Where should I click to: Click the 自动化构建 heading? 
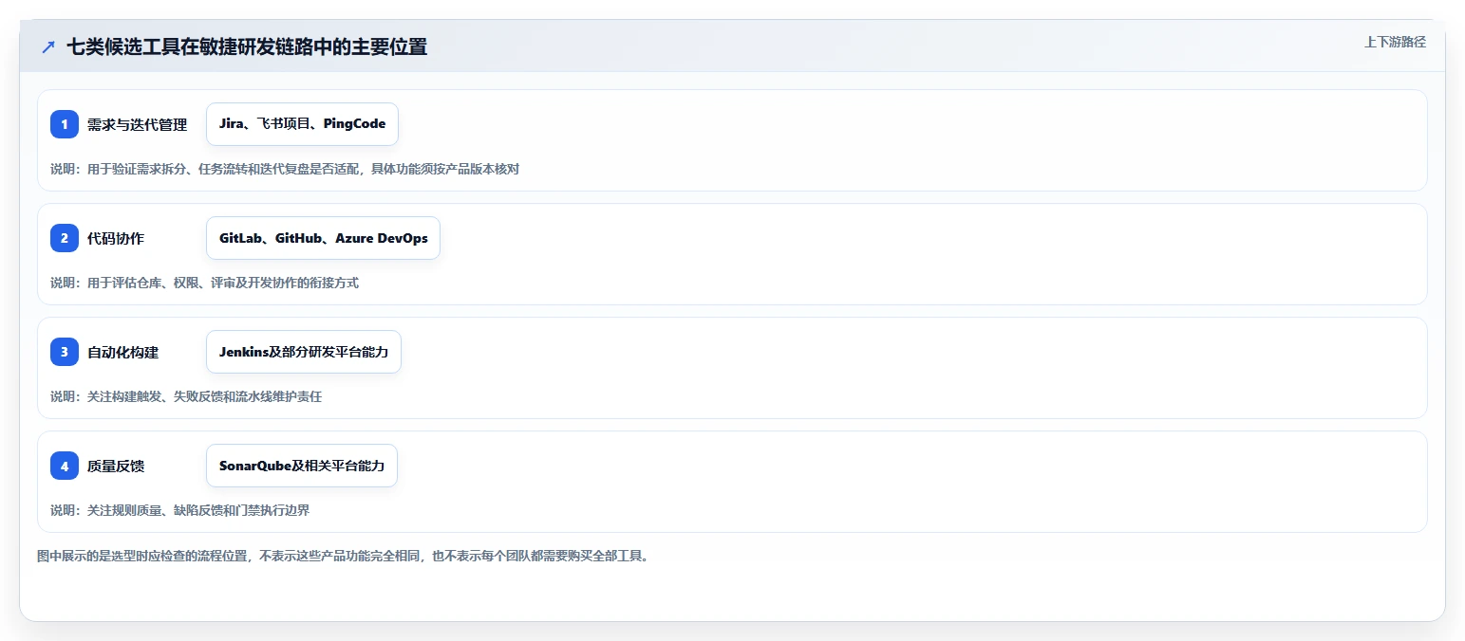pyautogui.click(x=123, y=352)
